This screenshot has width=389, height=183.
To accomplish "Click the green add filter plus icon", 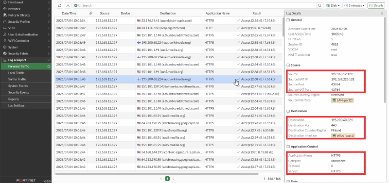I will coord(76,5).
